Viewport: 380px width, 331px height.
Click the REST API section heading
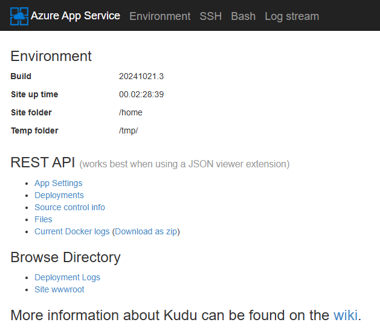[43, 162]
